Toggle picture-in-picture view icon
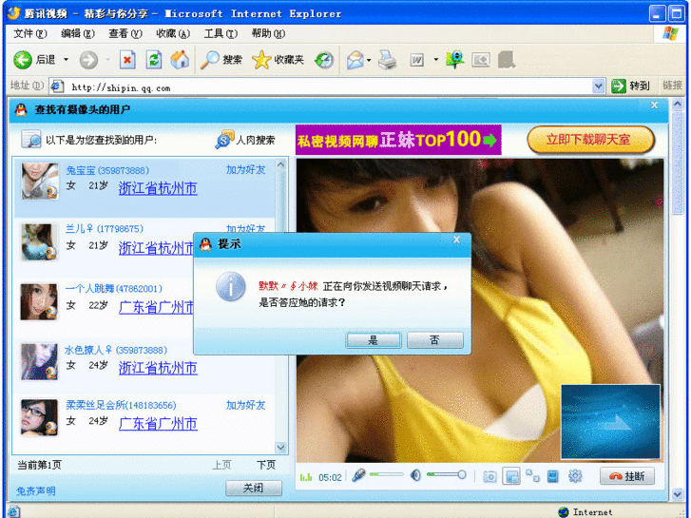This screenshot has height=518, width=691. tap(511, 476)
